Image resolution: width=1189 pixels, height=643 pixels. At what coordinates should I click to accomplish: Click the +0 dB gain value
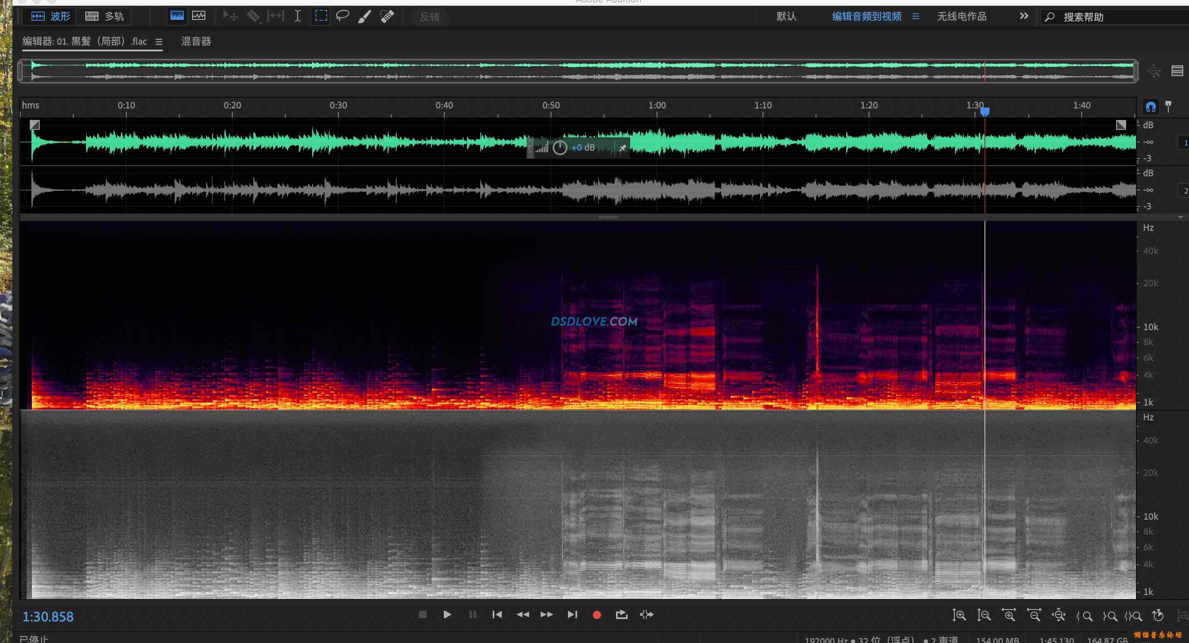[583, 148]
